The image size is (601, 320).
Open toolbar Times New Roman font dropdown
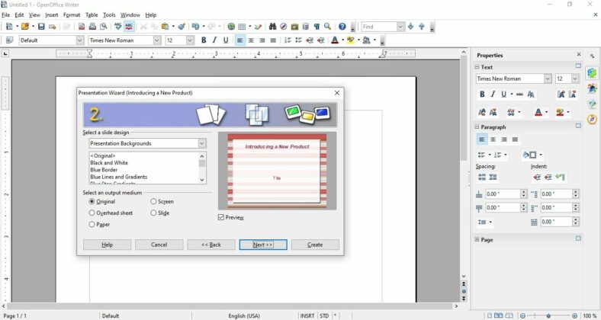157,40
